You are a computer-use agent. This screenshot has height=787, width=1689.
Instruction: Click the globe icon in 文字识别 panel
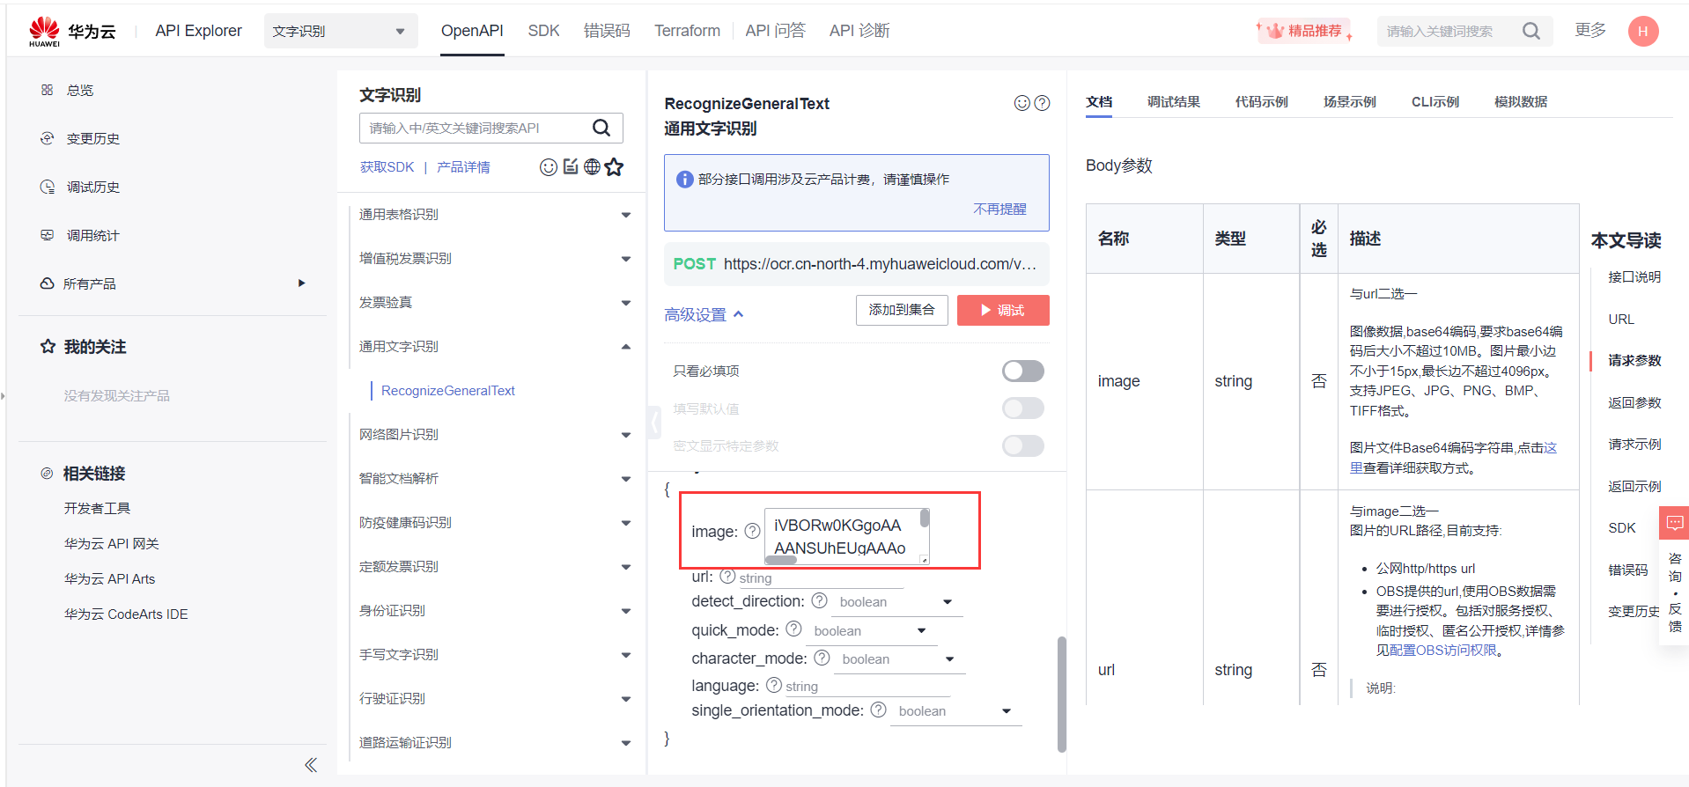tap(592, 166)
